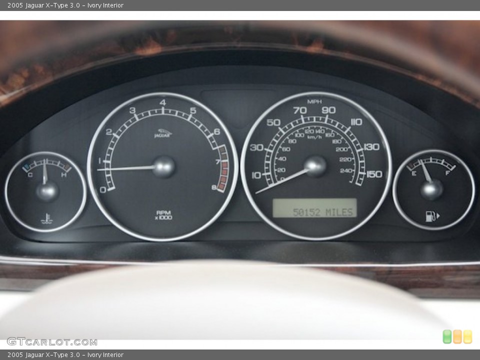Click the number 5 on the tachometer
The height and width of the screenshot is (360, 480).
[x=193, y=110]
